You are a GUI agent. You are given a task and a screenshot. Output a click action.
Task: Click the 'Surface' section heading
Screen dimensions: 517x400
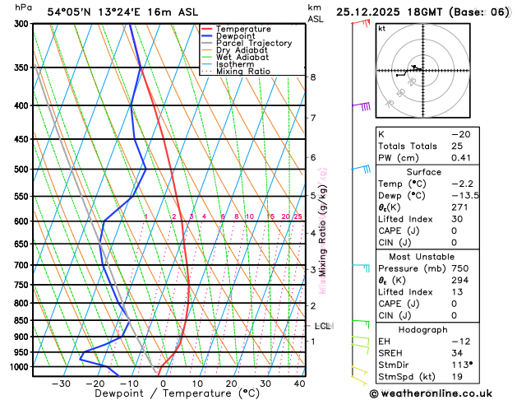tap(423, 172)
